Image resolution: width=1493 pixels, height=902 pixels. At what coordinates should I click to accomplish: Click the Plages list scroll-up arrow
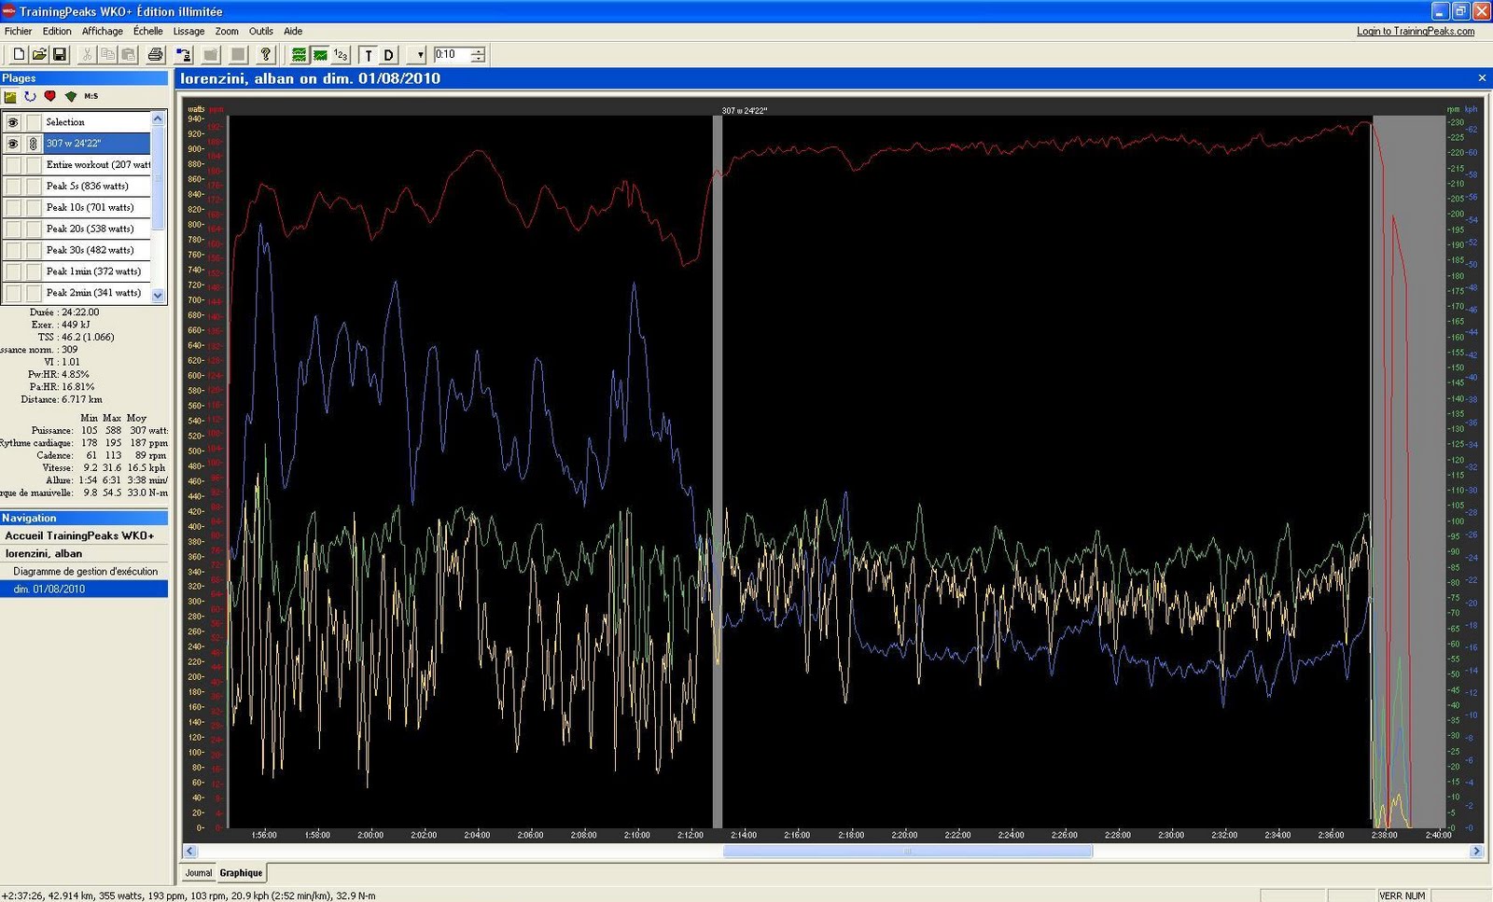[158, 118]
